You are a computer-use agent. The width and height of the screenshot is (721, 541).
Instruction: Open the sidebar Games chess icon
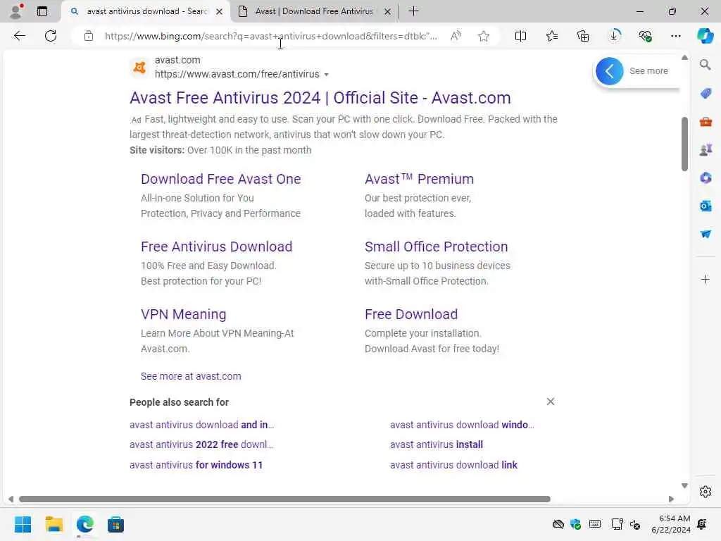click(706, 149)
